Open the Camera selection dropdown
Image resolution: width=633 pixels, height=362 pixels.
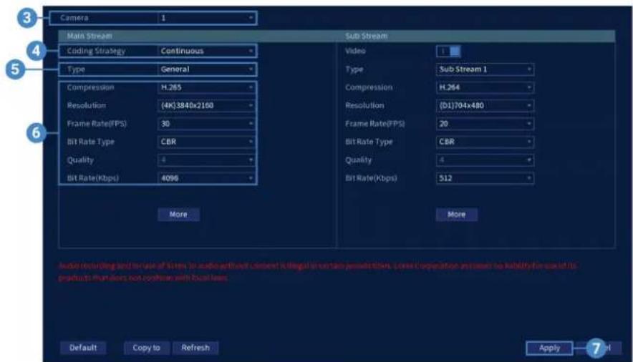point(206,18)
